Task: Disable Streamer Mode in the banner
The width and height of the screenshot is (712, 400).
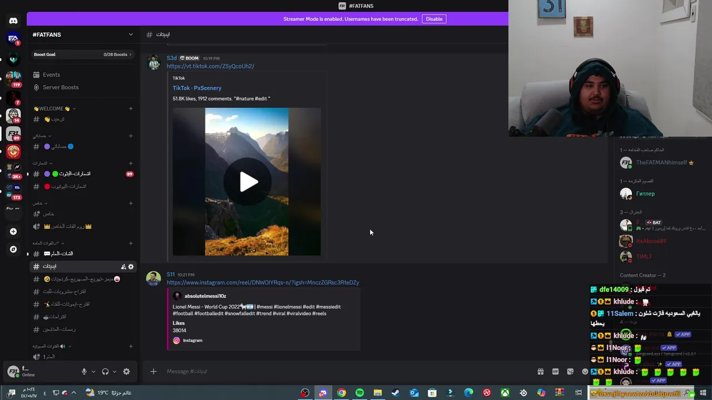Action: point(434,19)
